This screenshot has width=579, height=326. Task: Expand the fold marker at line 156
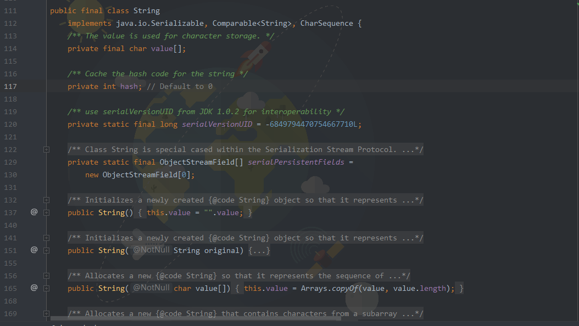point(46,276)
